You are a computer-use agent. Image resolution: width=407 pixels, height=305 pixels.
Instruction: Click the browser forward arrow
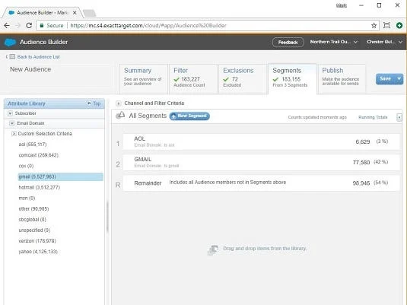18,25
